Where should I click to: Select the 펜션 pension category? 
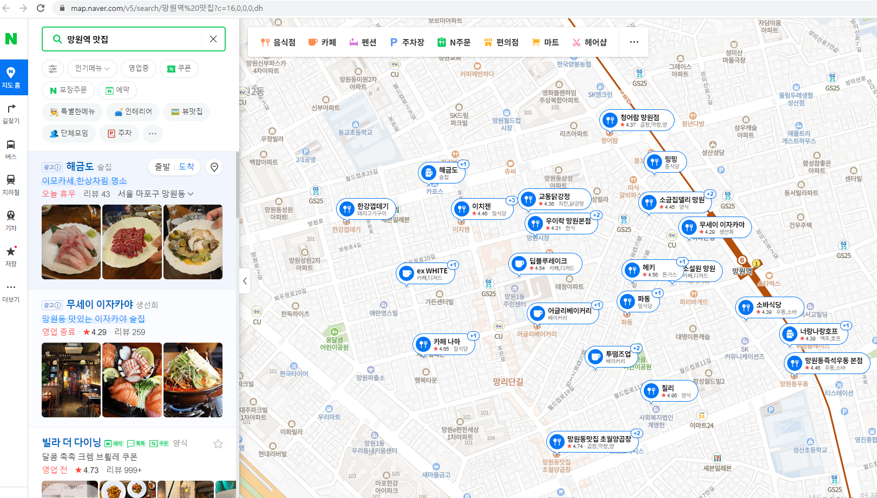362,42
